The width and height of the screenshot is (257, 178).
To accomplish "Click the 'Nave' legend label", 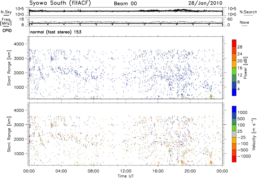I will 244,22.
